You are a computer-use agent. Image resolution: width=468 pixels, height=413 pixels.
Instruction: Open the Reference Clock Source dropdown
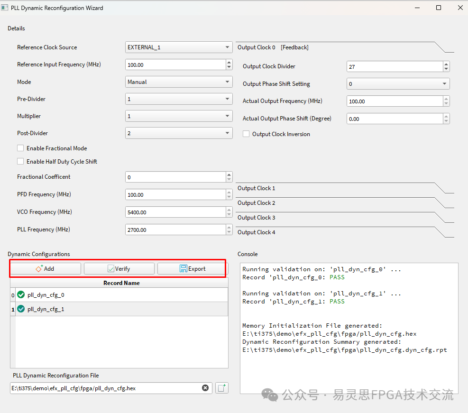[x=179, y=47]
